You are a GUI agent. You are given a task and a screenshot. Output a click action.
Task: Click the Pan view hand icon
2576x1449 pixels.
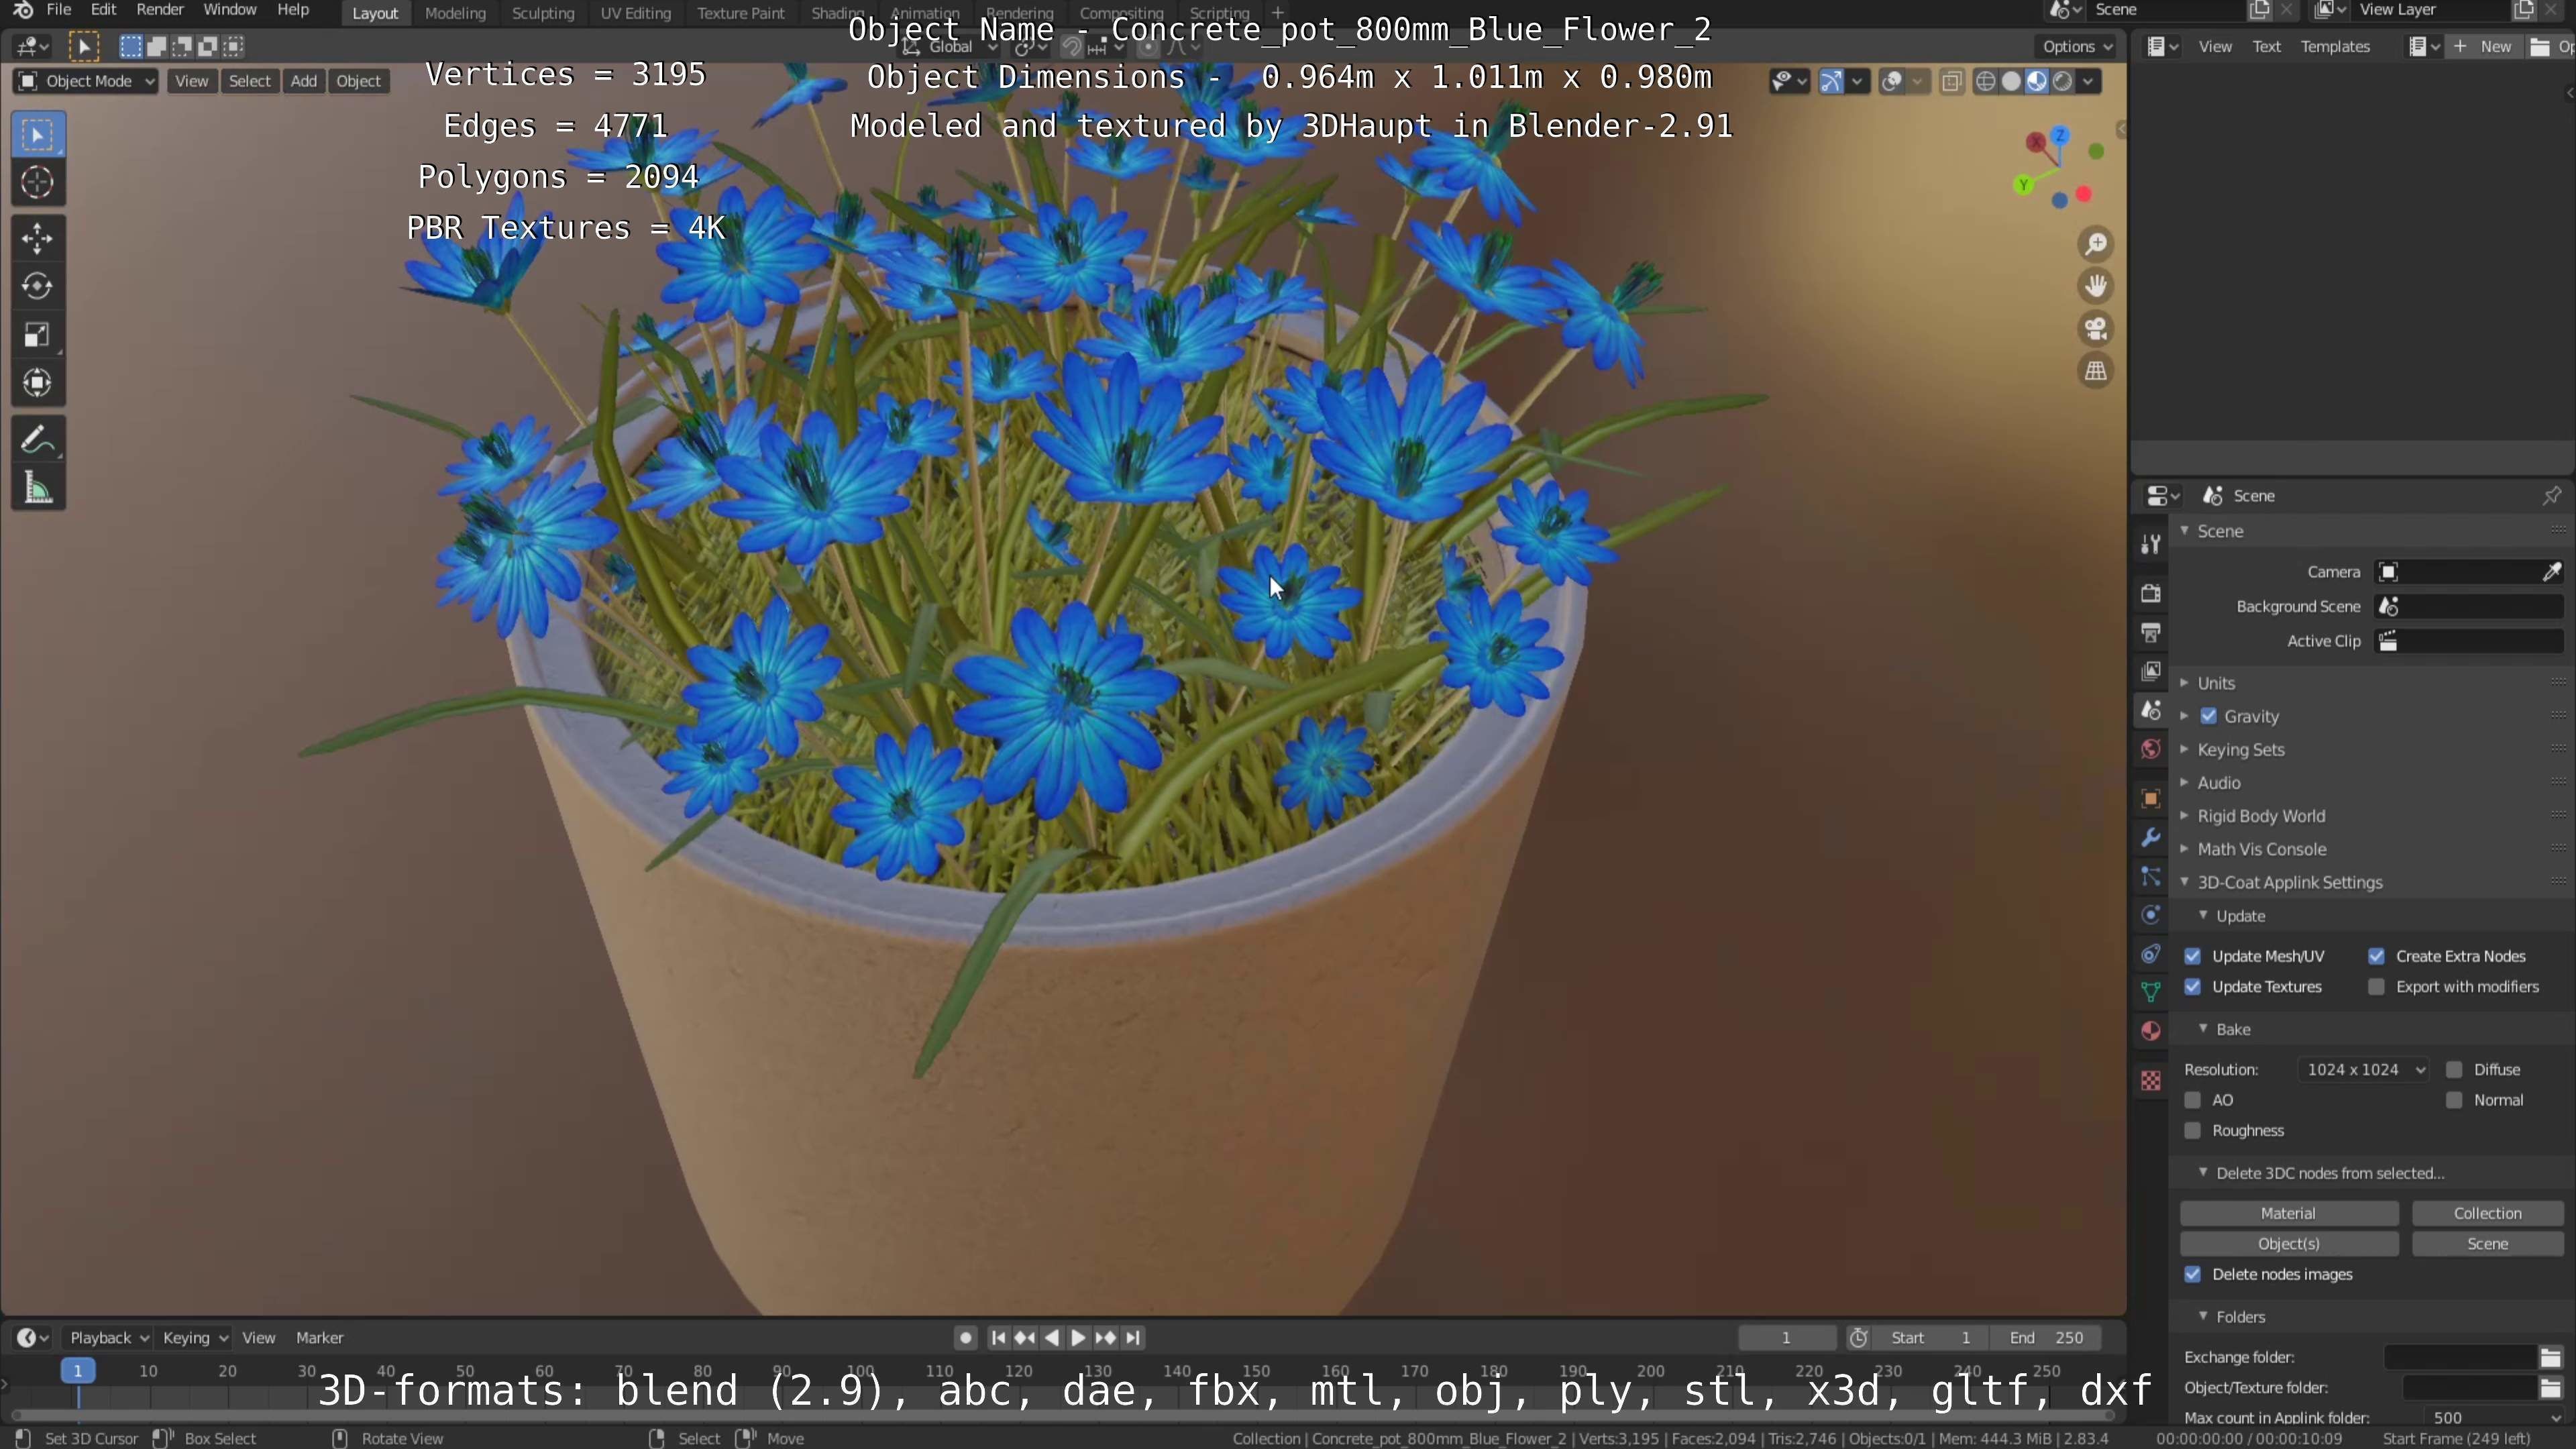click(x=2096, y=286)
